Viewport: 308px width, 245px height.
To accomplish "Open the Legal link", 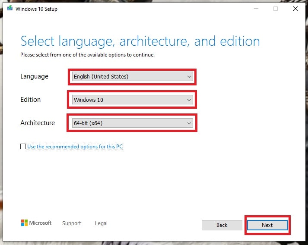I will tap(101, 223).
